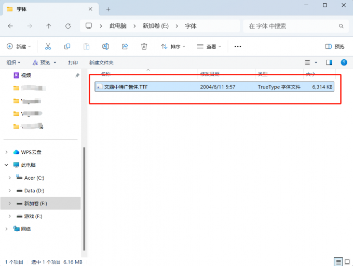The width and height of the screenshot is (353, 266).
Task: Click 字体 in address breadcrumb
Action: click(x=191, y=26)
